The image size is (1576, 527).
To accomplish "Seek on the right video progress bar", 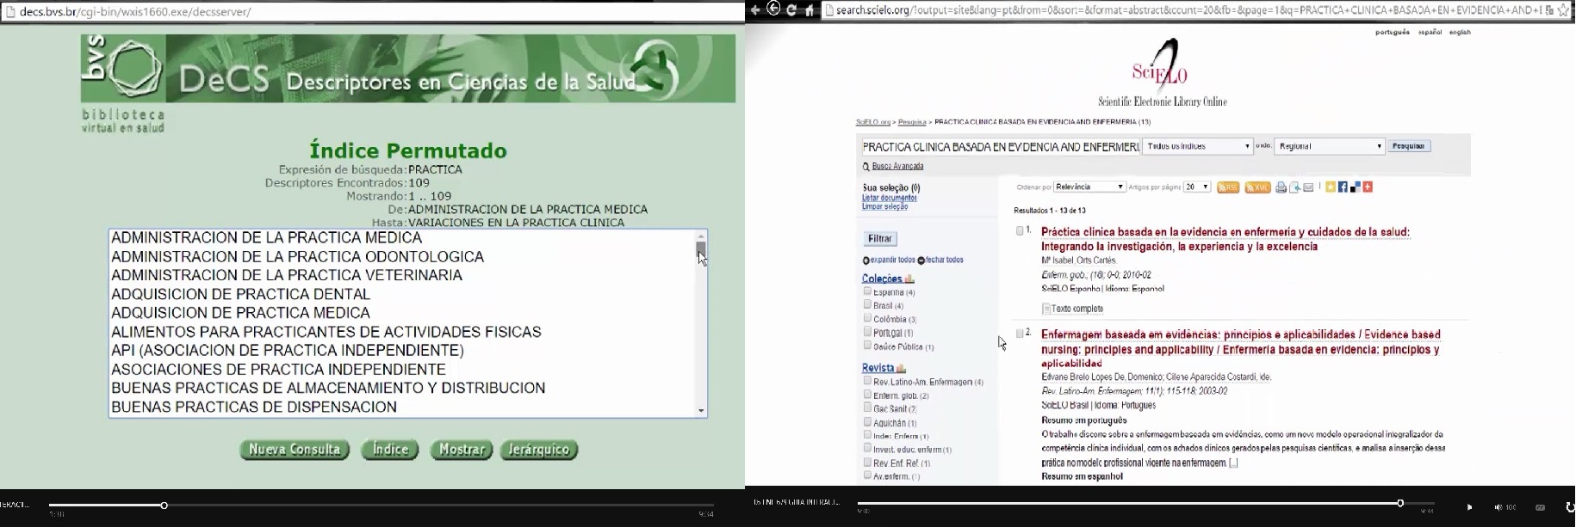I will click(x=1146, y=504).
